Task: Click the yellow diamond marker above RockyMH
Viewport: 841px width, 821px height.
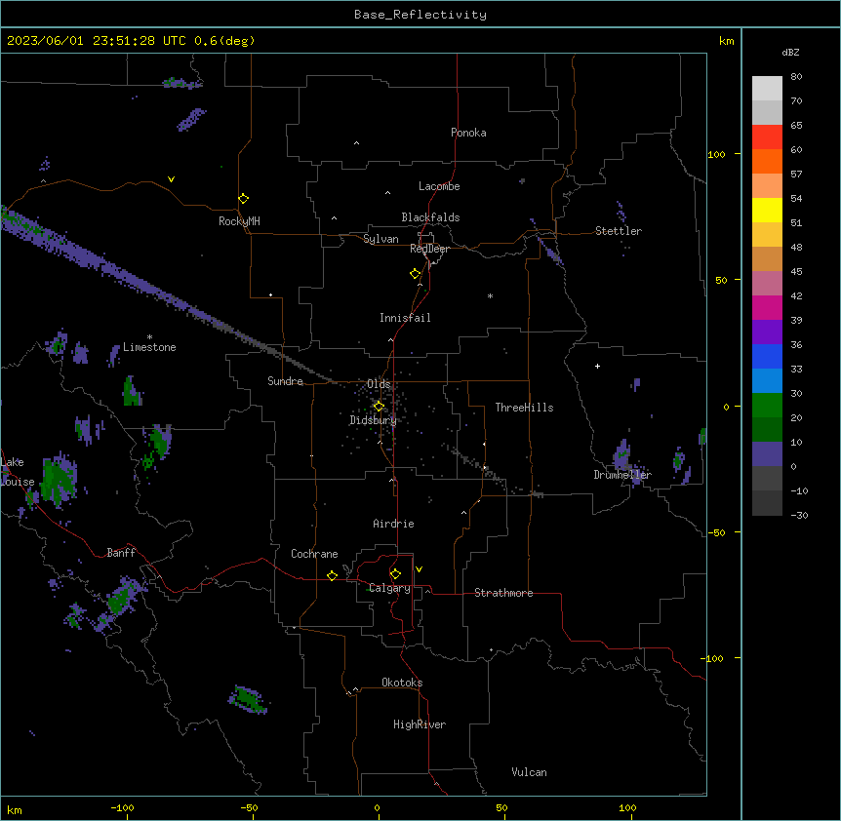Action: click(244, 199)
